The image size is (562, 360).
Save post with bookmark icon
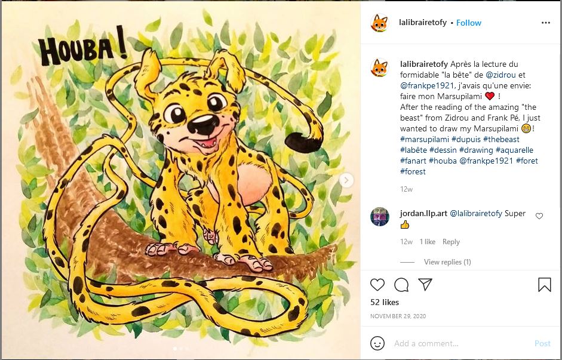(544, 285)
